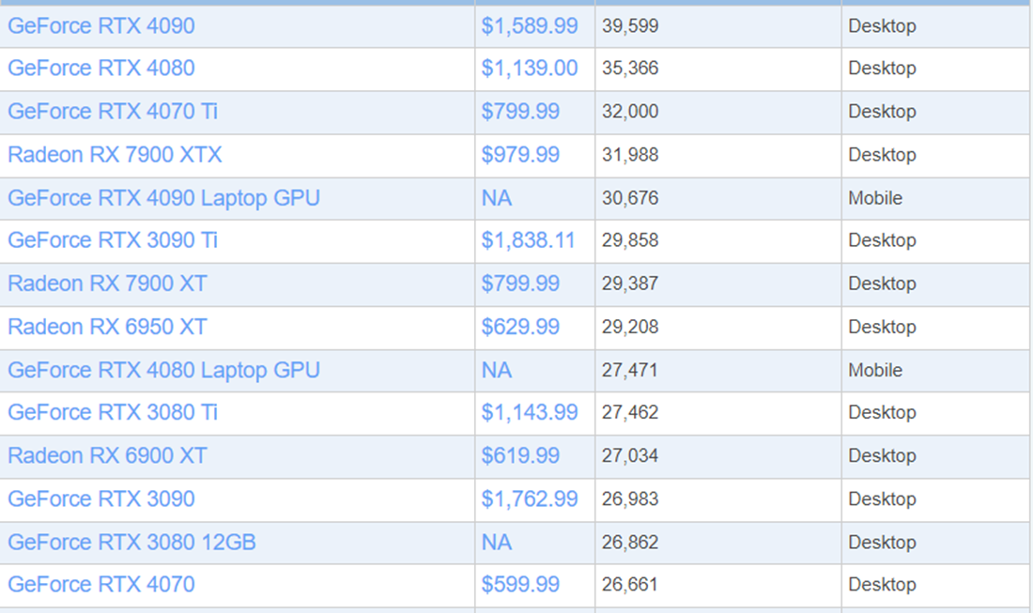Open GeForce RTX 4080 Laptop GPU link
Viewport: 1033px width, 613px height.
[x=164, y=370]
